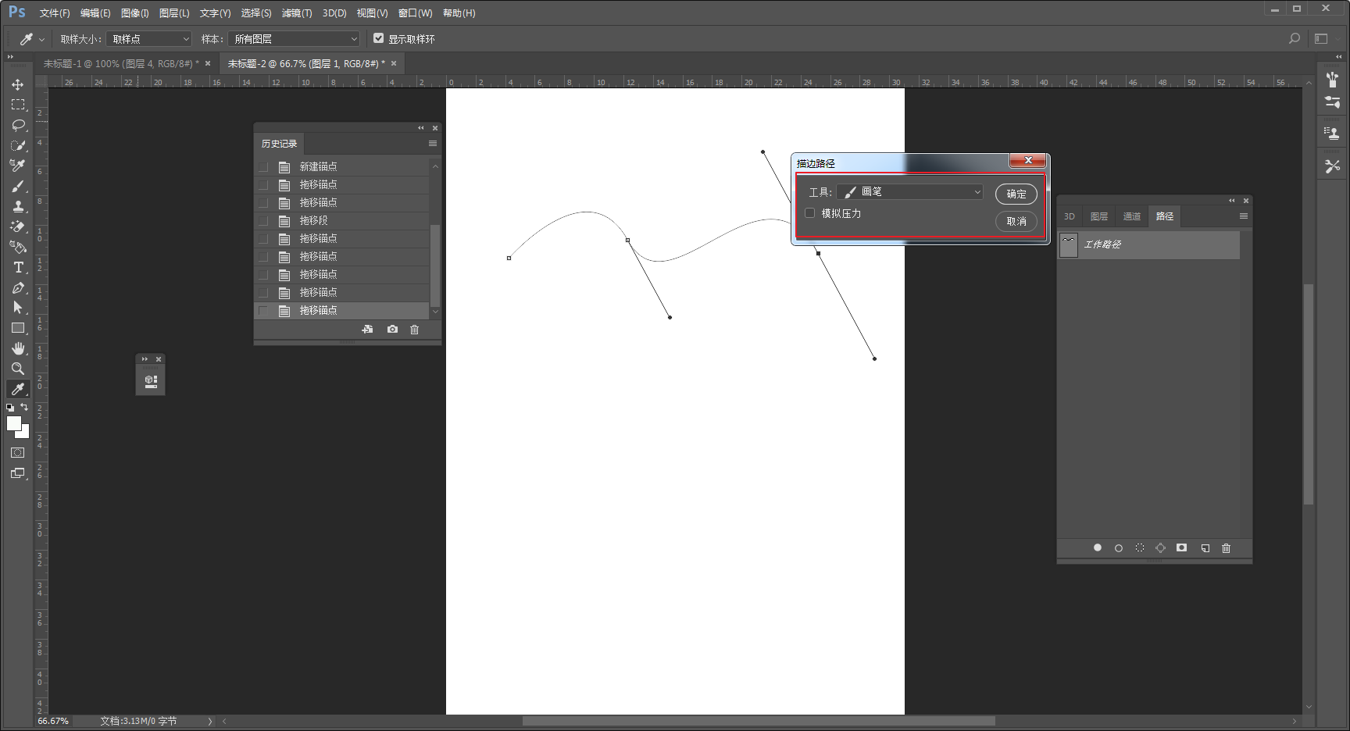Collapse the 路径 panel with double arrows
Screen dimensions: 1350x731
click(x=1232, y=201)
